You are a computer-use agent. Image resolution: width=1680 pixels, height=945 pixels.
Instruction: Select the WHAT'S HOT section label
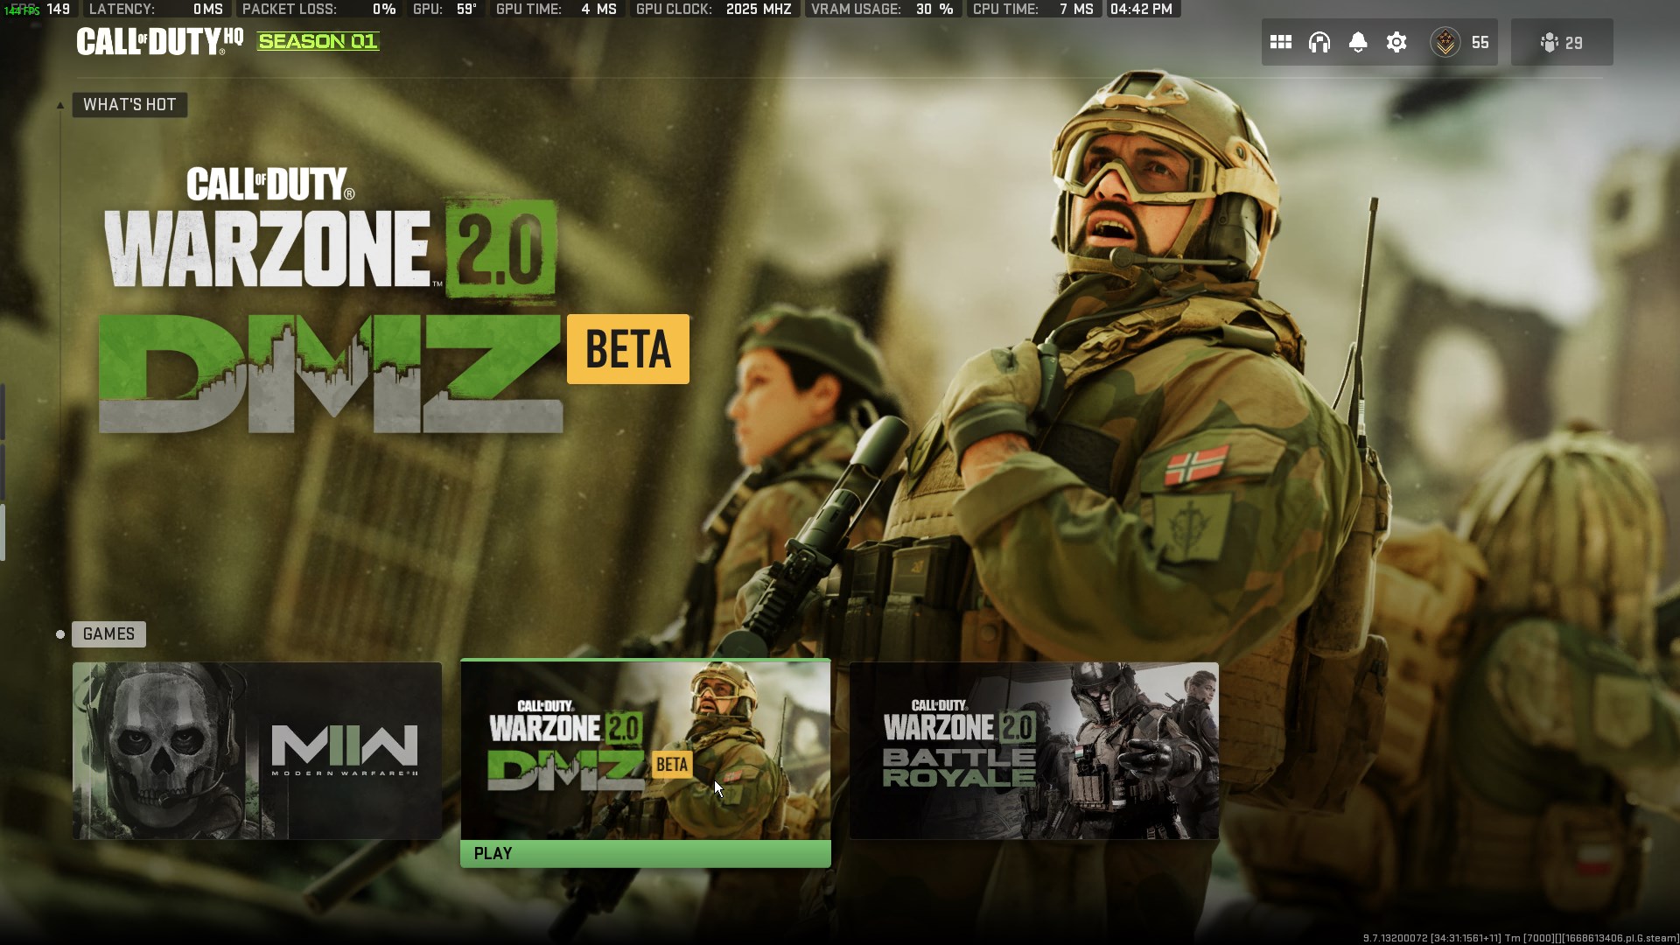pyautogui.click(x=129, y=105)
